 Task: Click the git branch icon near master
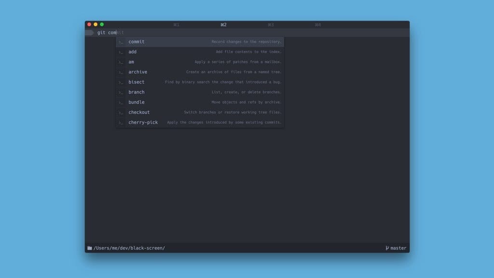(x=387, y=248)
